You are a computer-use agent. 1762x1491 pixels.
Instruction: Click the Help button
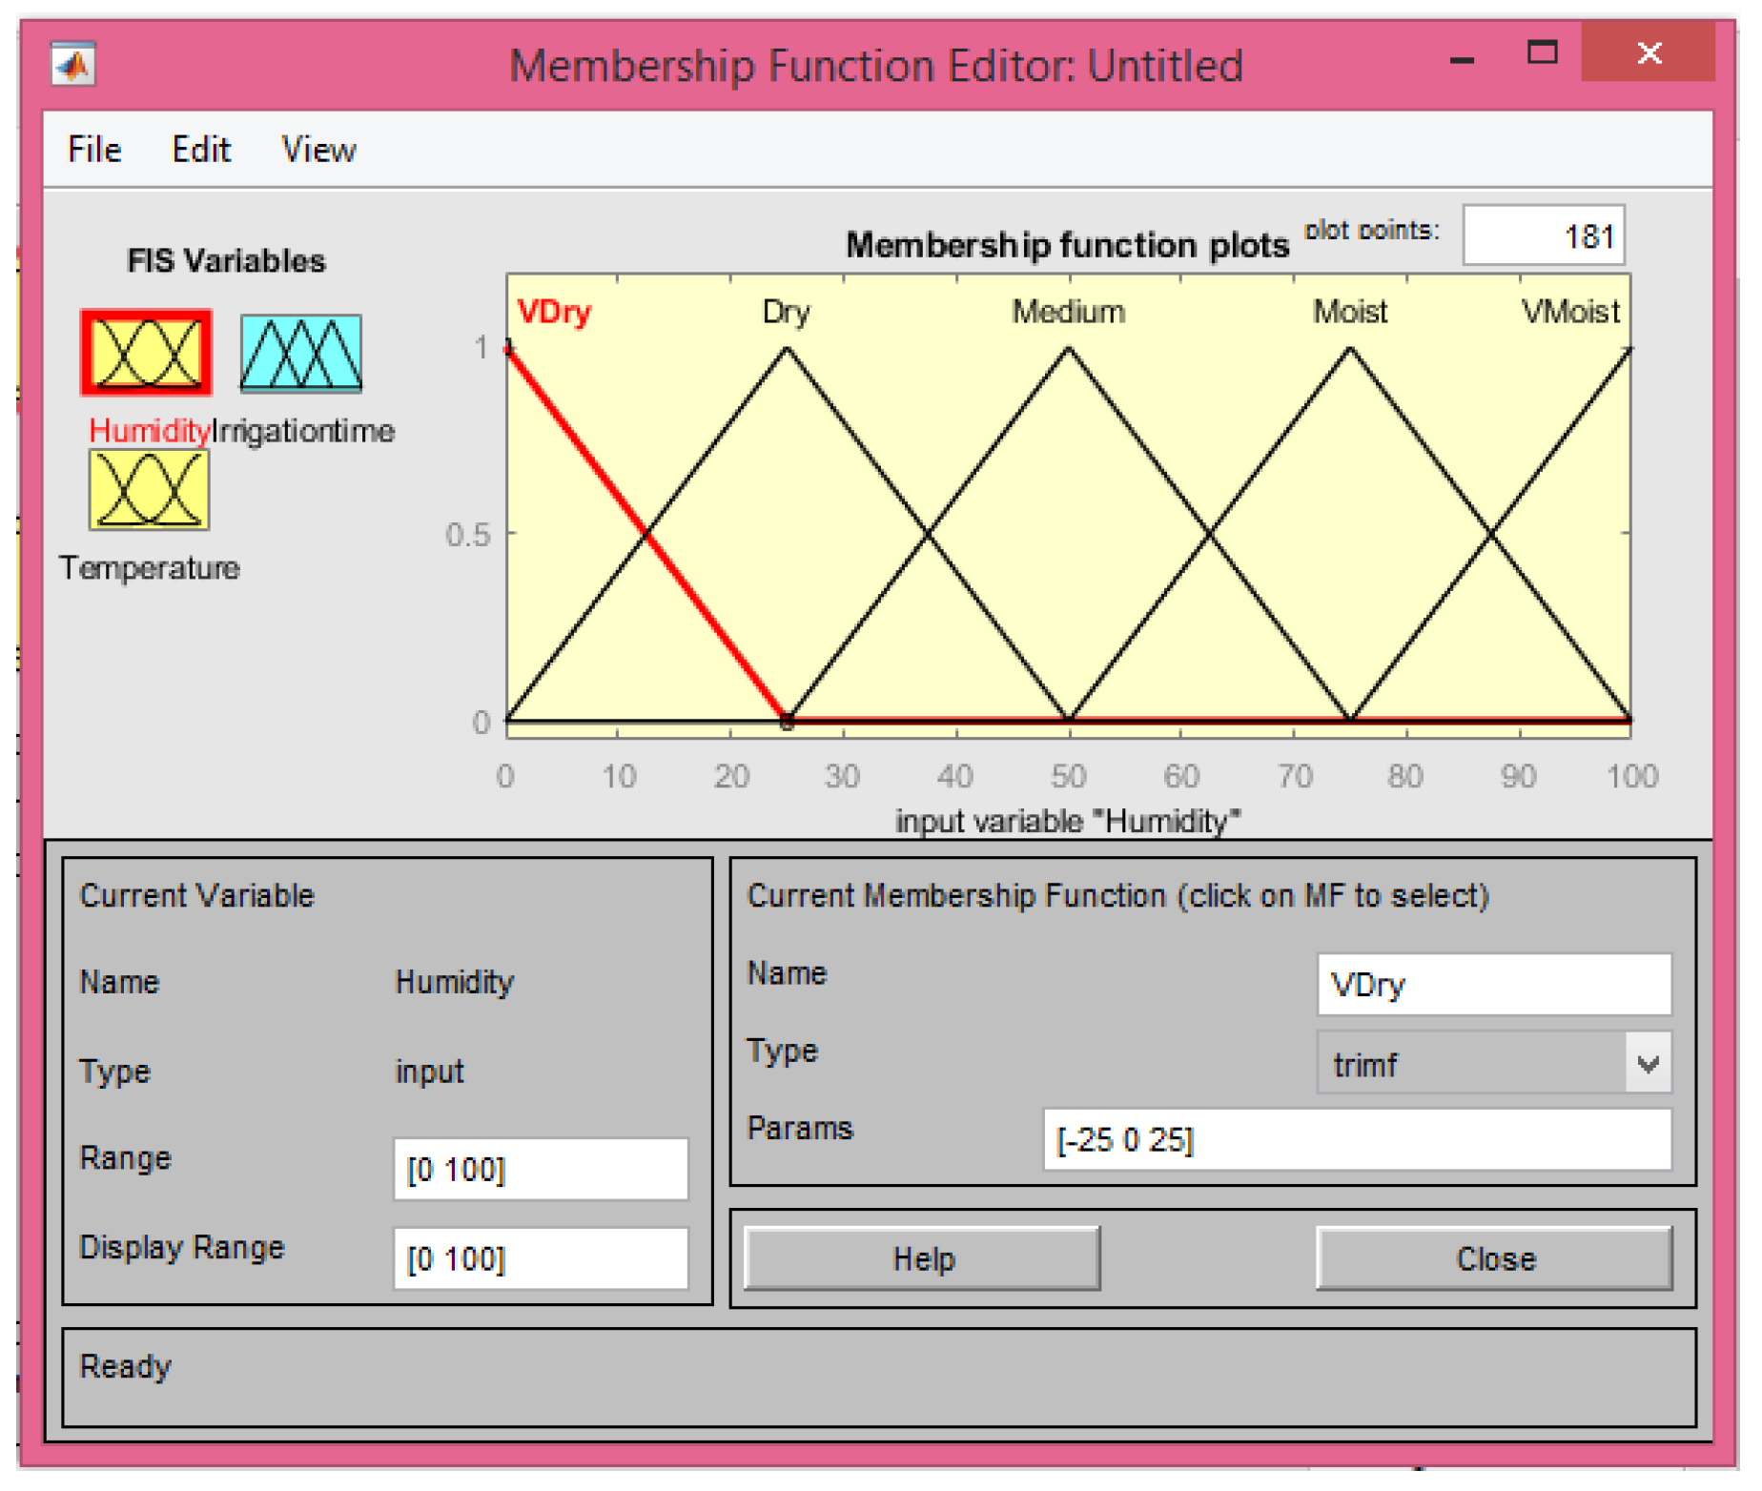(x=921, y=1259)
